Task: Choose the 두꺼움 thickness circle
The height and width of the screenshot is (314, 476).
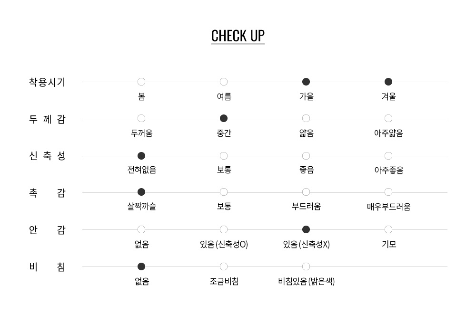Action: (x=141, y=118)
